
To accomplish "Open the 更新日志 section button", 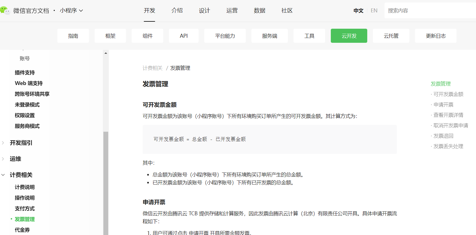I will point(436,36).
